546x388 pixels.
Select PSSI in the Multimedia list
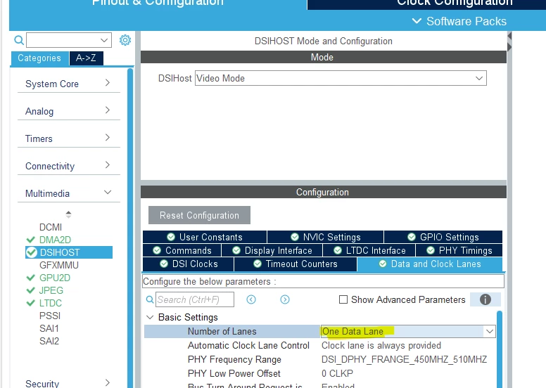[x=50, y=316]
